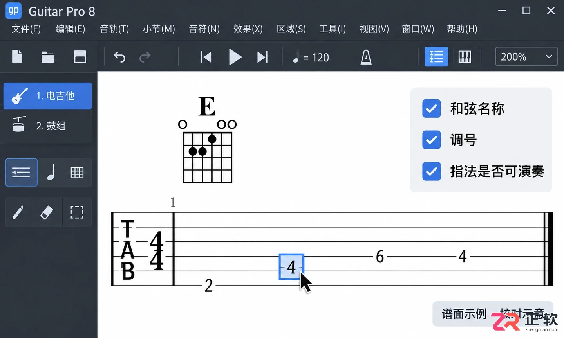Open the 窗口(W) menu

click(418, 29)
